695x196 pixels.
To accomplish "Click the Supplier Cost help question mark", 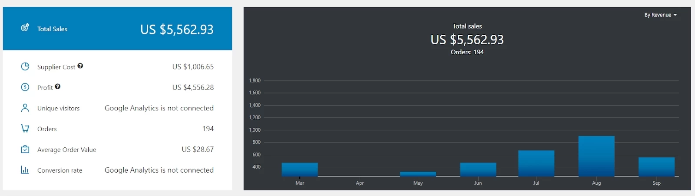I will pos(80,66).
